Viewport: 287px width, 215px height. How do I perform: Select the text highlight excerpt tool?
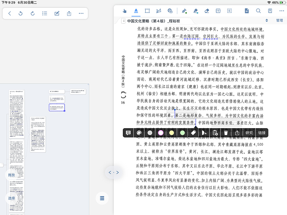136,11
